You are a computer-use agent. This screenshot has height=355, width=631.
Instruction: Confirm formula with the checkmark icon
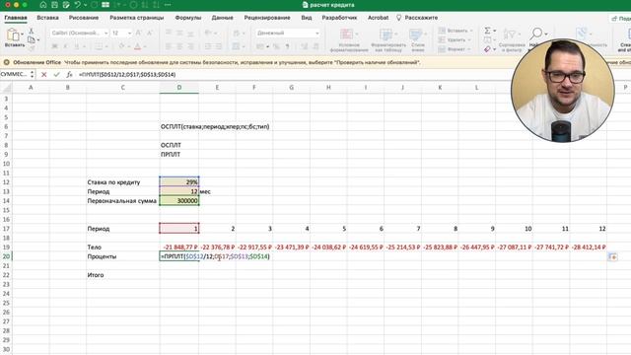(56, 75)
